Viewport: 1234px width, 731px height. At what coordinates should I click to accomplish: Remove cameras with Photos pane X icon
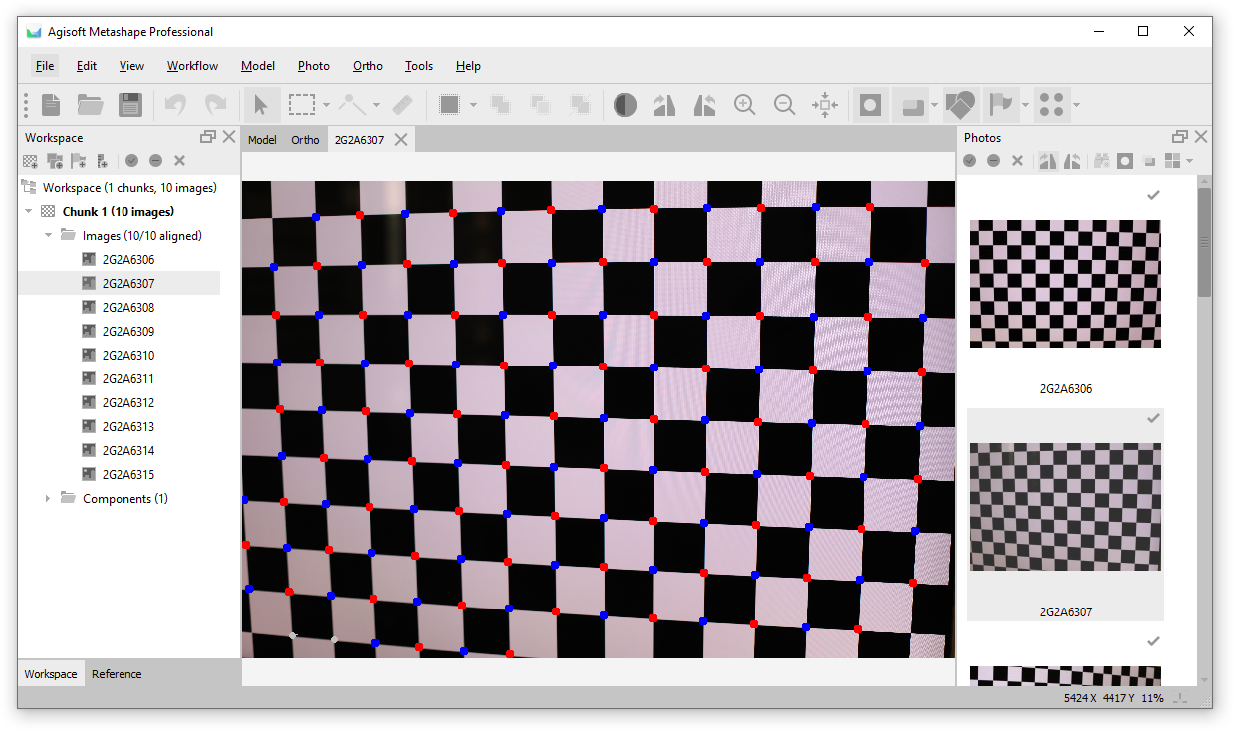1017,160
